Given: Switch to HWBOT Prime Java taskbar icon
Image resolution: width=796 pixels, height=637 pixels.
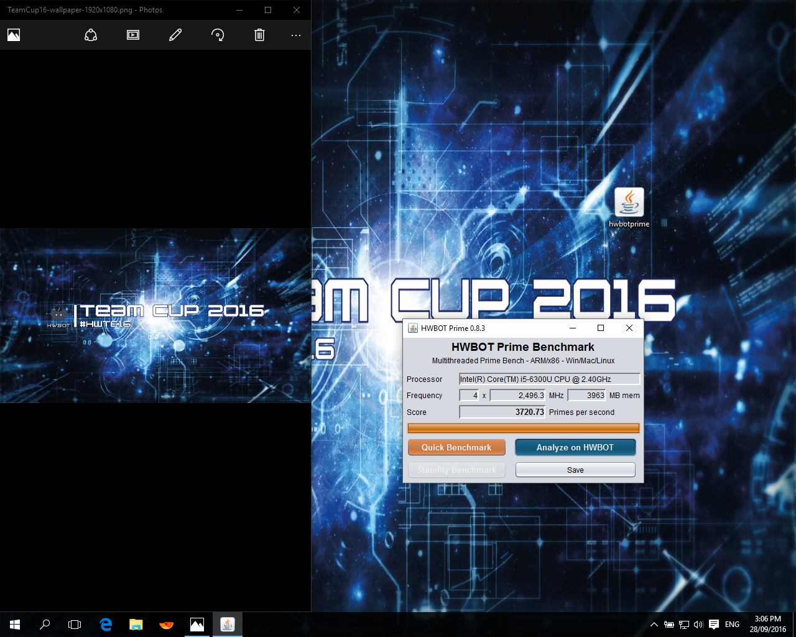Looking at the screenshot, I should pyautogui.click(x=227, y=625).
